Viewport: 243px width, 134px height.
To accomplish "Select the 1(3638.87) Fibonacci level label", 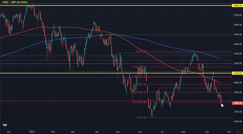I will click(x=141, y=118).
